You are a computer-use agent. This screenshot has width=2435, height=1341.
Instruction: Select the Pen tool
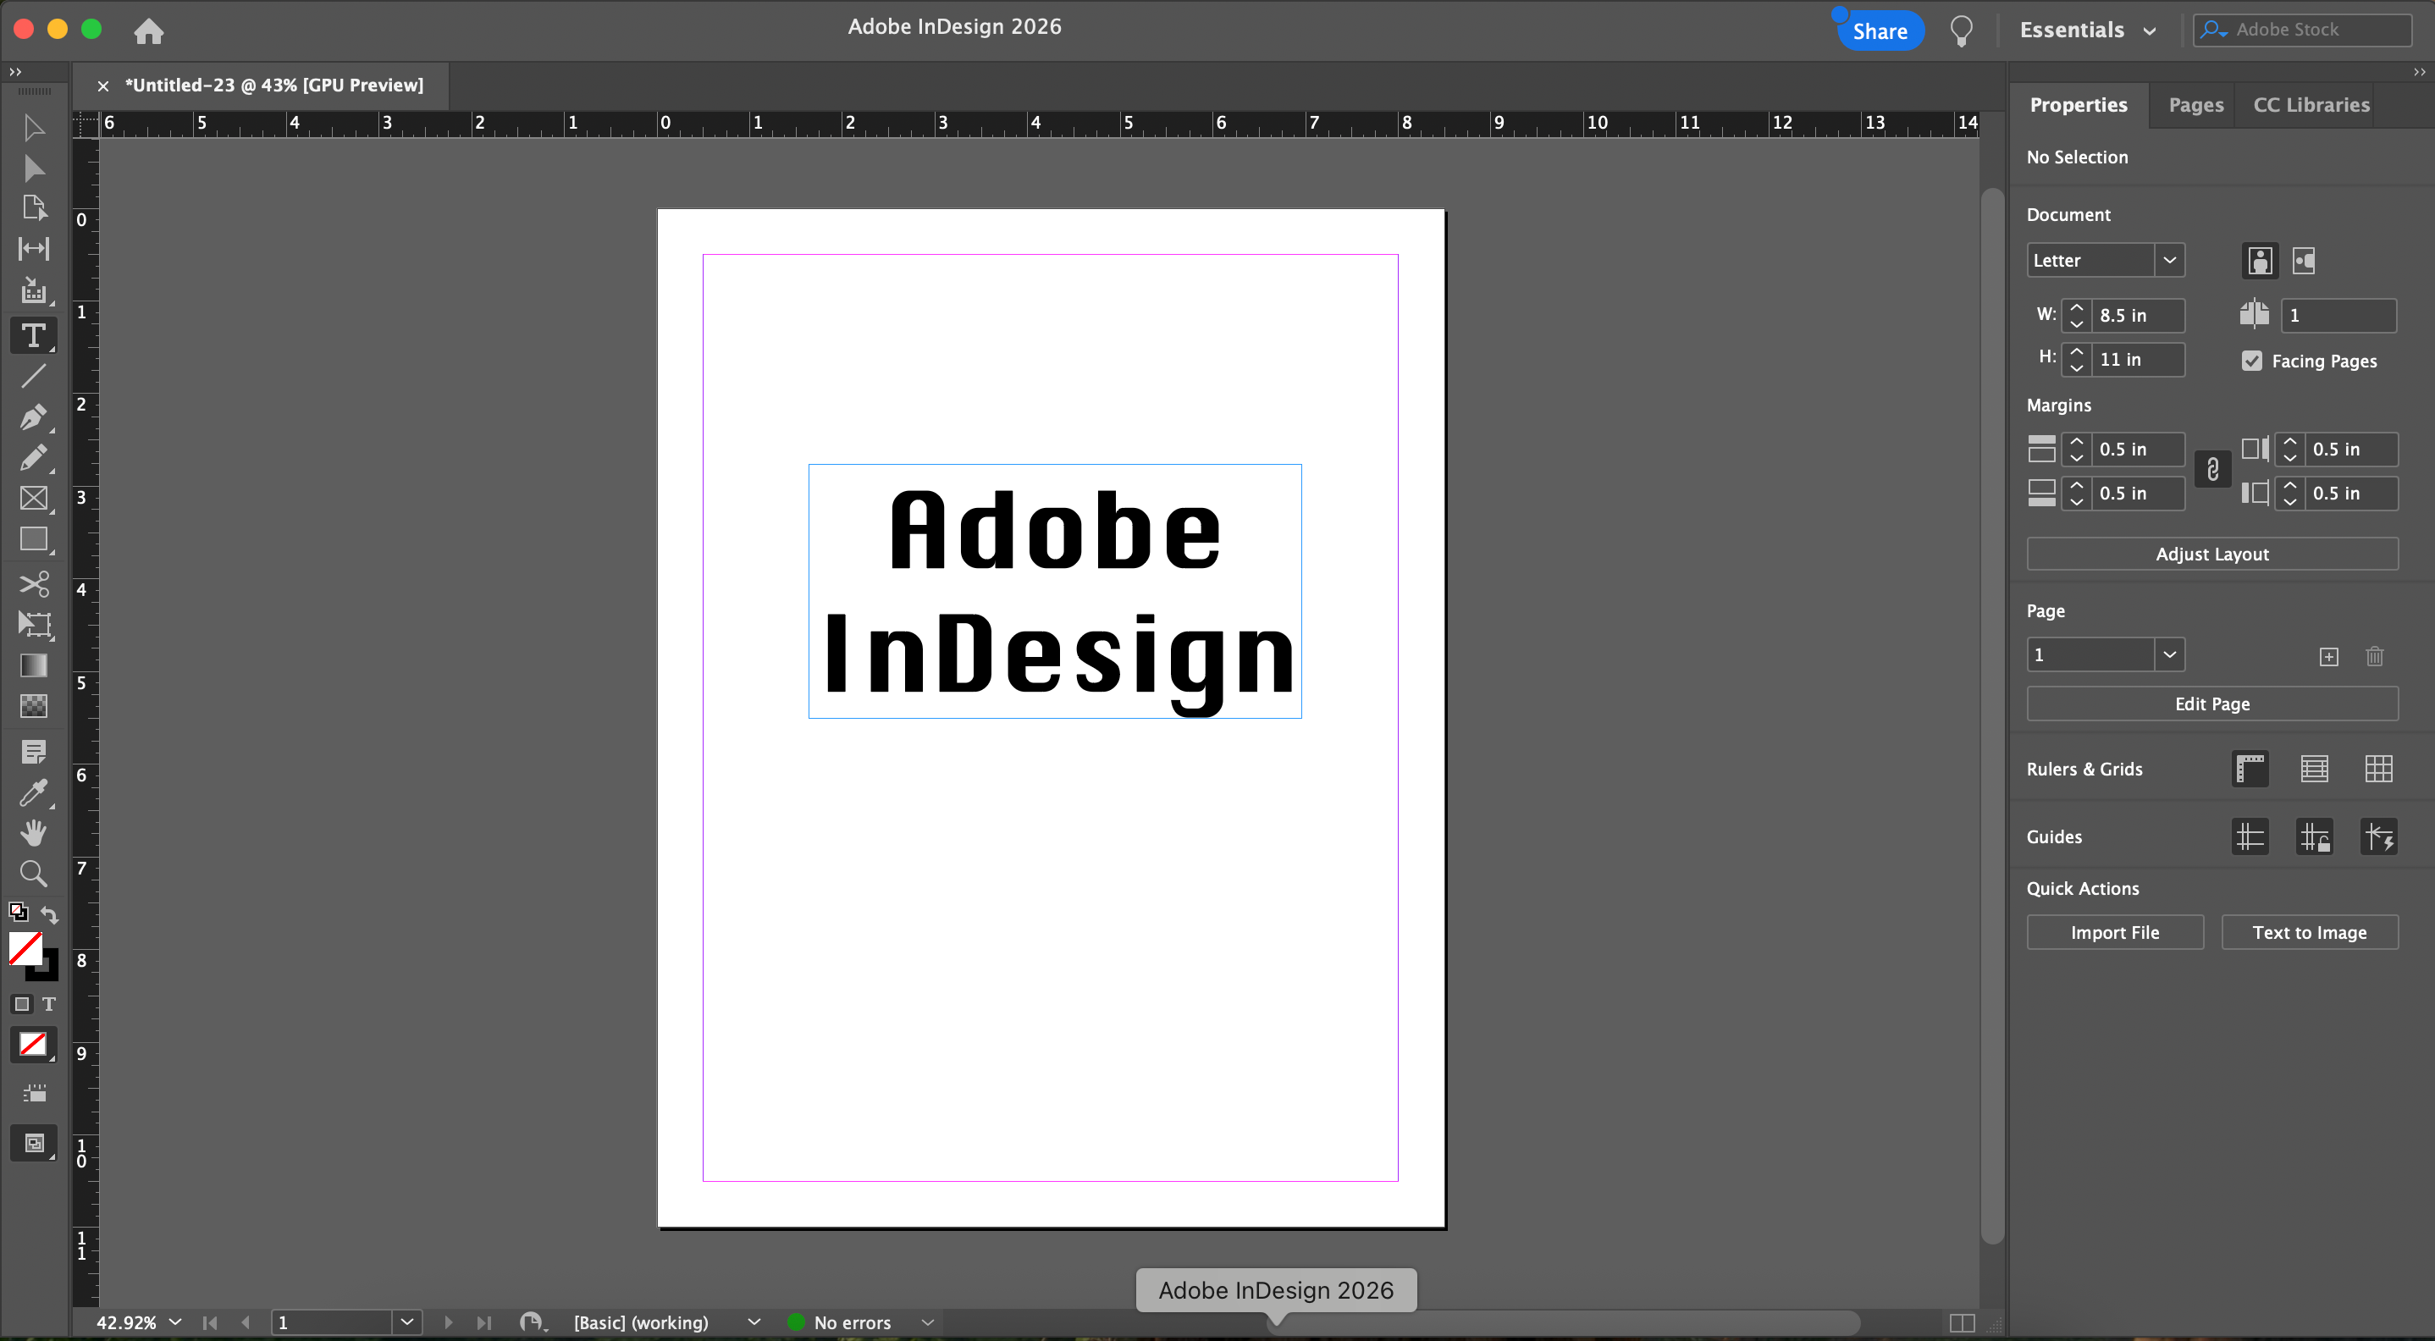point(33,417)
